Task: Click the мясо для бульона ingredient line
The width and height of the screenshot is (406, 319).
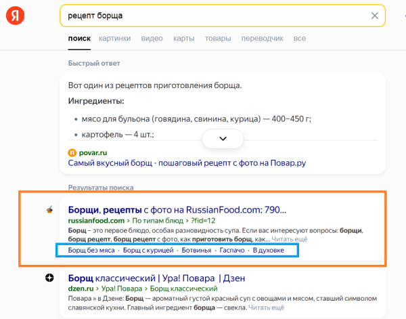Action: (196, 119)
